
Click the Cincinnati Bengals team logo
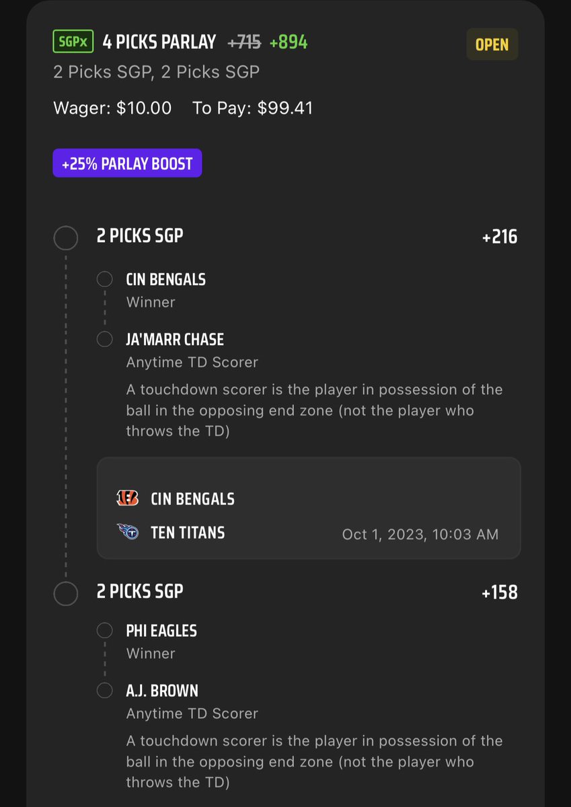pos(127,498)
